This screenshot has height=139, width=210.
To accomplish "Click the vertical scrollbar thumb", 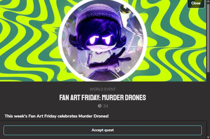I will 208,38.
